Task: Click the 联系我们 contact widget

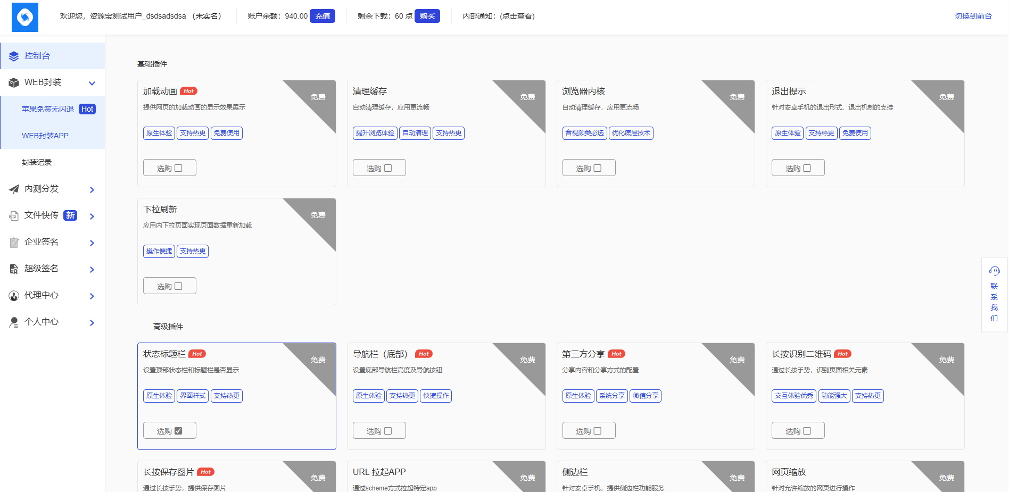Action: point(994,295)
